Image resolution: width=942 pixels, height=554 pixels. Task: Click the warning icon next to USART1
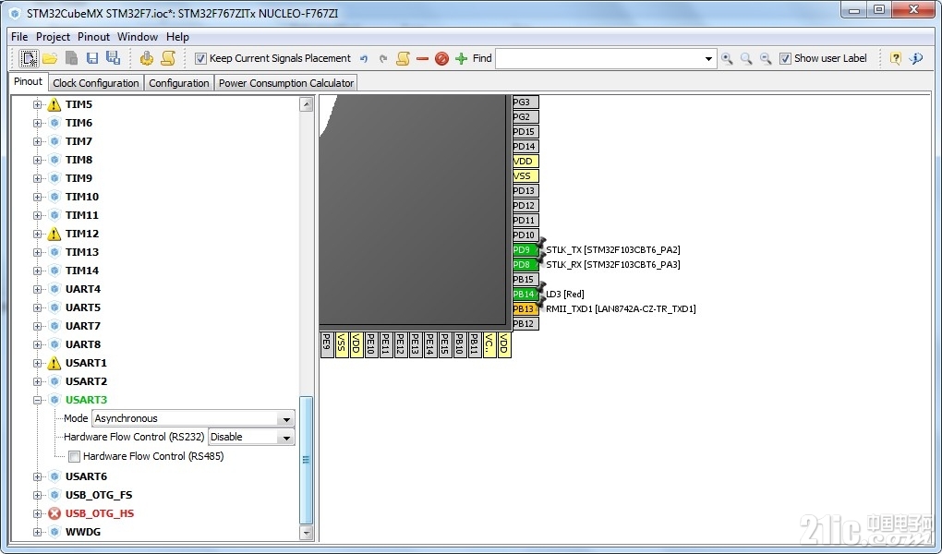54,363
